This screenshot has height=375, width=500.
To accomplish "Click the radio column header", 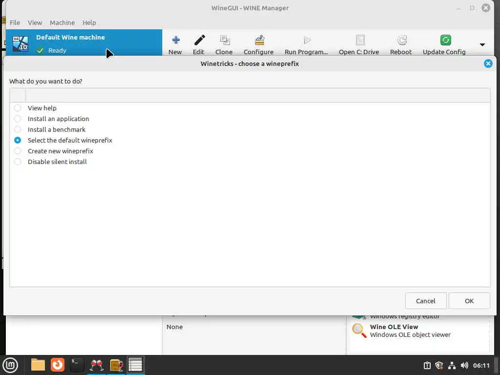I will pyautogui.click(x=18, y=95).
